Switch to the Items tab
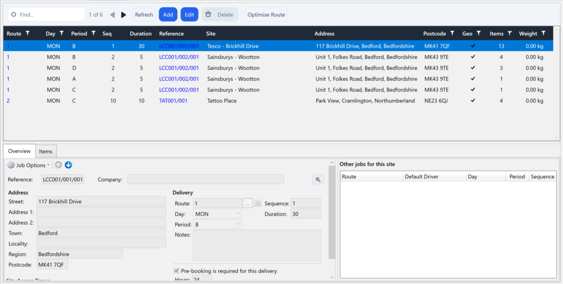The height and width of the screenshot is (284, 563). pyautogui.click(x=46, y=151)
